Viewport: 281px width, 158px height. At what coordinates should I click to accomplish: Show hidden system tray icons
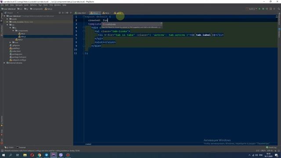(249, 155)
